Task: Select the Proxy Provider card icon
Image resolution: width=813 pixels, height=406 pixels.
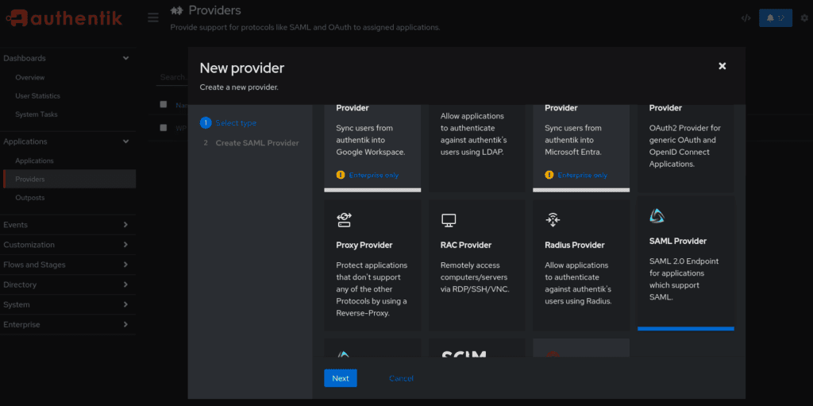Action: [x=344, y=219]
